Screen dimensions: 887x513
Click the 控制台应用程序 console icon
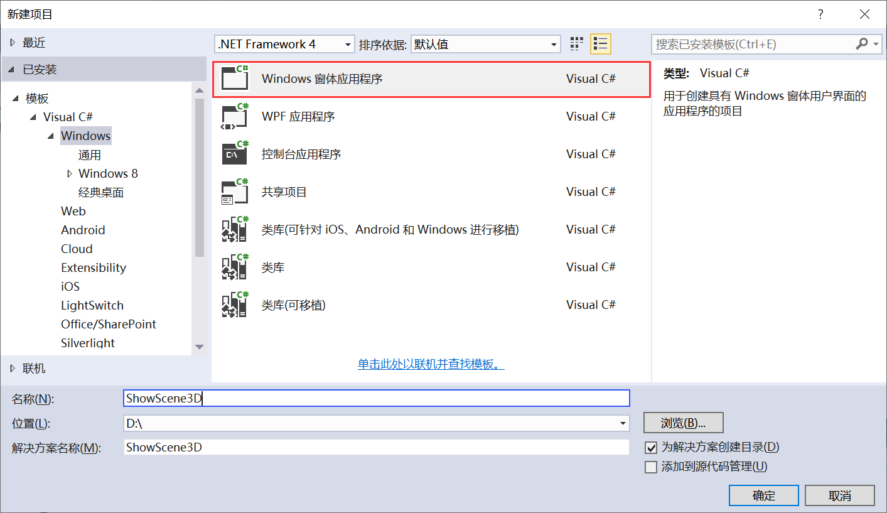(x=235, y=154)
